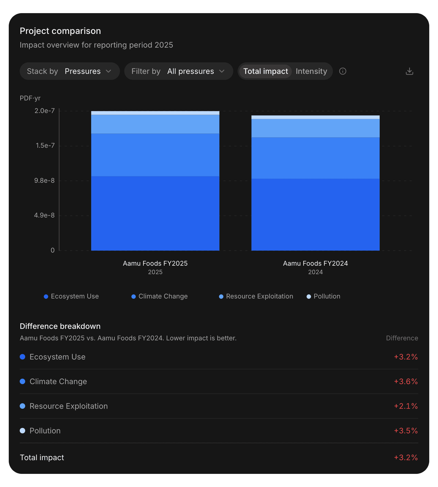Open the Filter by All pressures dropdown
The image size is (438, 487).
178,71
